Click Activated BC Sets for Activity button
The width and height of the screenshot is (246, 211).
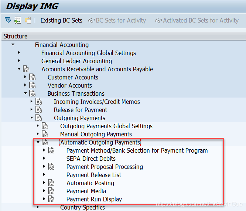pos(197,20)
